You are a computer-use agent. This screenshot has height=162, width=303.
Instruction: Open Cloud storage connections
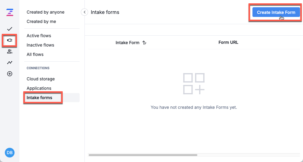tap(41, 79)
